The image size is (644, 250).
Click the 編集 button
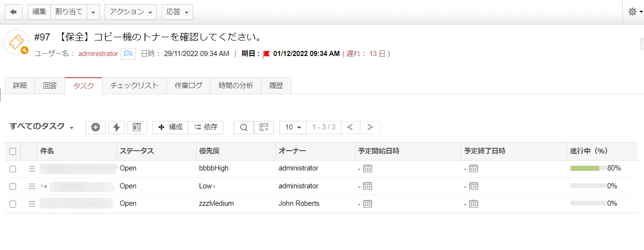39,12
